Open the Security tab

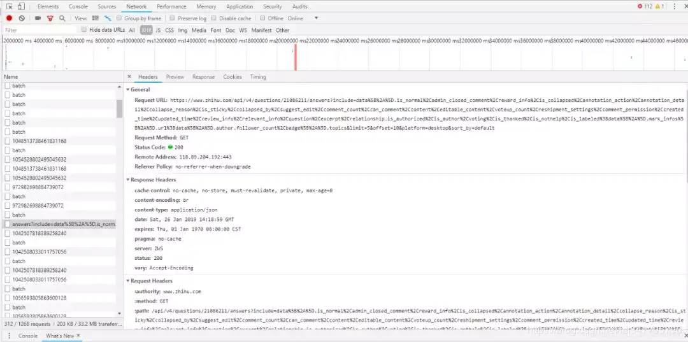(x=273, y=6)
